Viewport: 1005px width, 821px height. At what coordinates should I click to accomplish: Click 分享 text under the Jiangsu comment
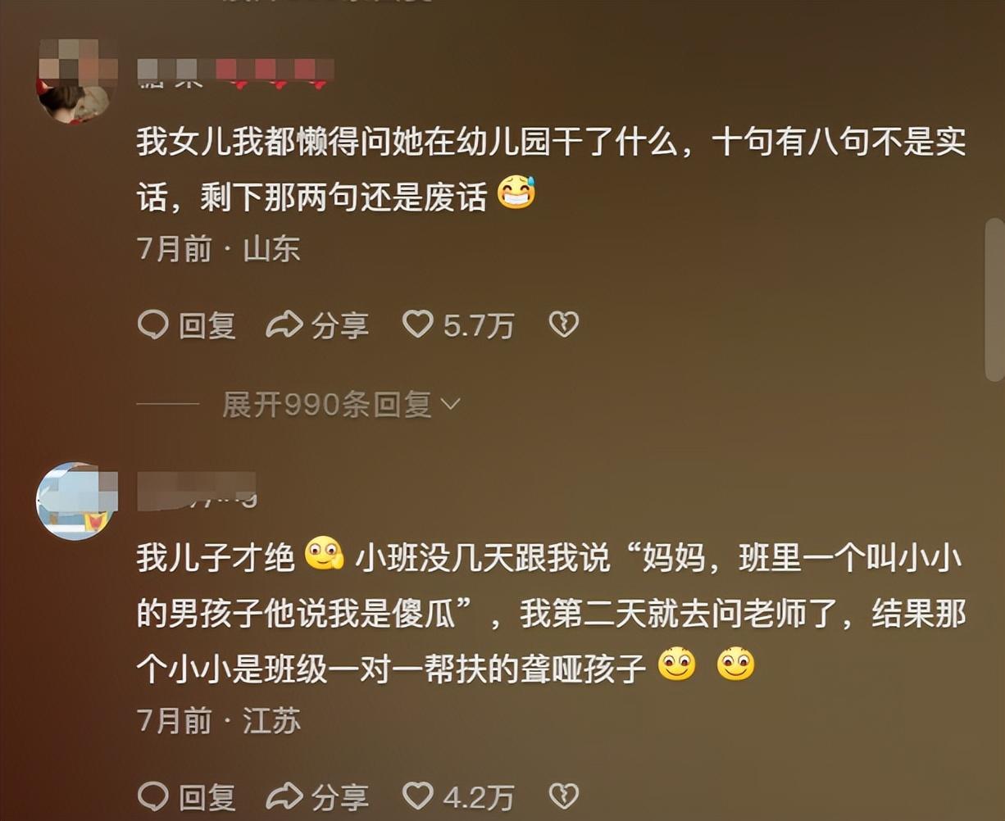pyautogui.click(x=339, y=796)
